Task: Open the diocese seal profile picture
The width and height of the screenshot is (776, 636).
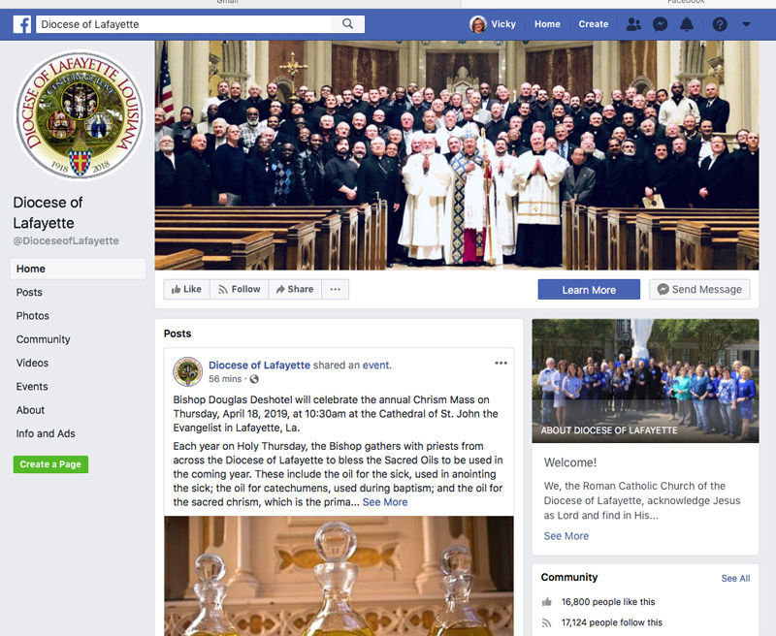Action: pyautogui.click(x=80, y=115)
